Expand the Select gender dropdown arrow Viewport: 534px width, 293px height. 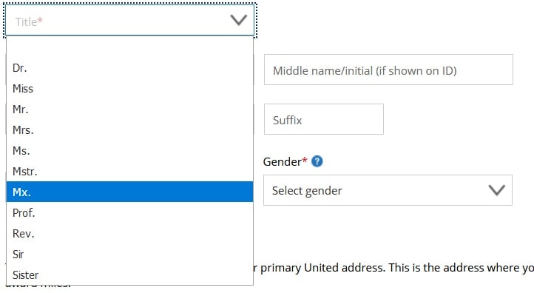[x=496, y=190]
